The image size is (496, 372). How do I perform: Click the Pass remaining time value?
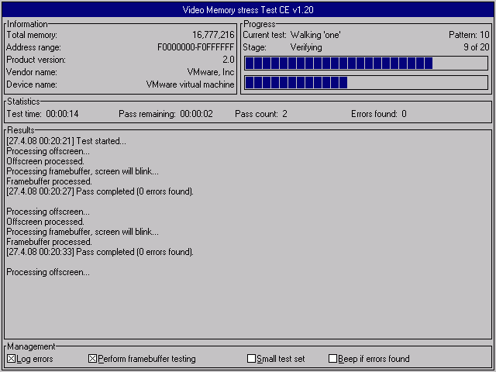(196, 114)
